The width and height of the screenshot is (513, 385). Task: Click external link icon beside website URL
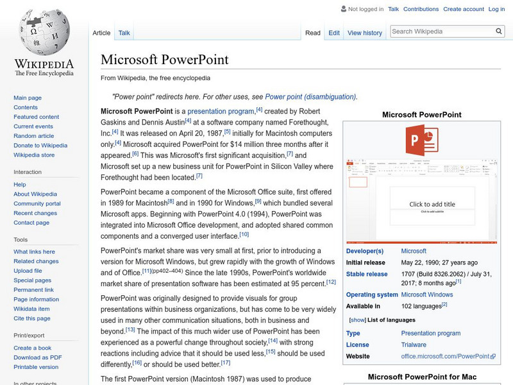(493, 357)
